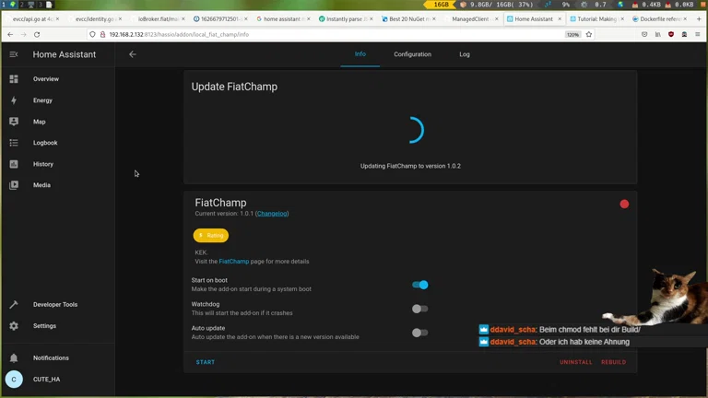Open the Media panel icon
The width and height of the screenshot is (708, 398).
(x=14, y=185)
